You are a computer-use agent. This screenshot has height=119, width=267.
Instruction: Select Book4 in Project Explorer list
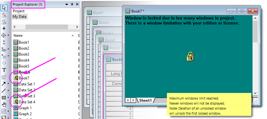coord(24,60)
